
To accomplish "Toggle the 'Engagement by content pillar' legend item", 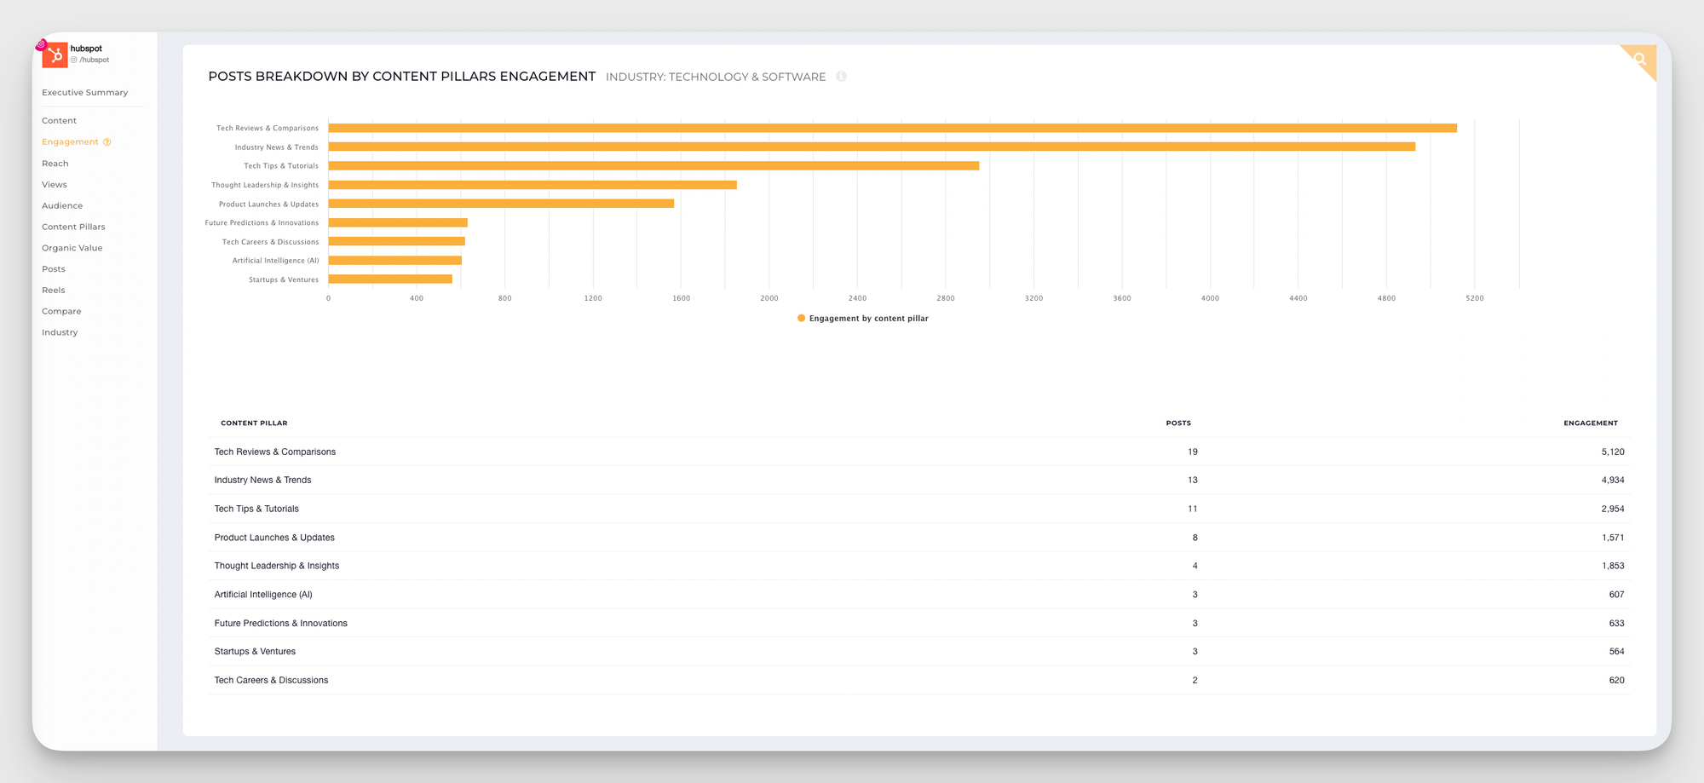I will pyautogui.click(x=862, y=318).
